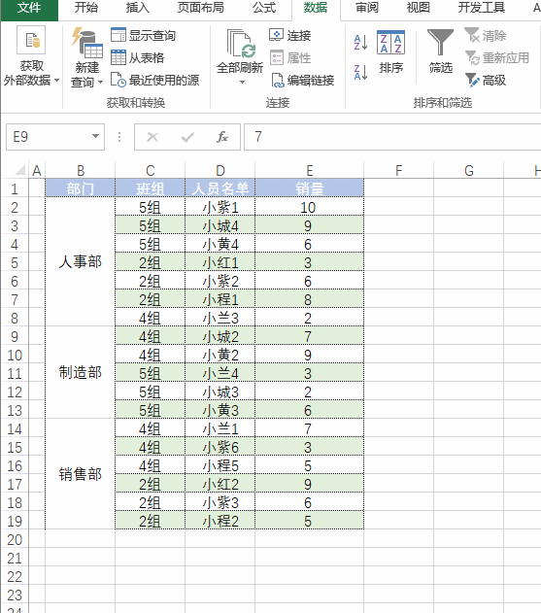
Task: Click the 班组 header cell
Action: pyautogui.click(x=151, y=188)
